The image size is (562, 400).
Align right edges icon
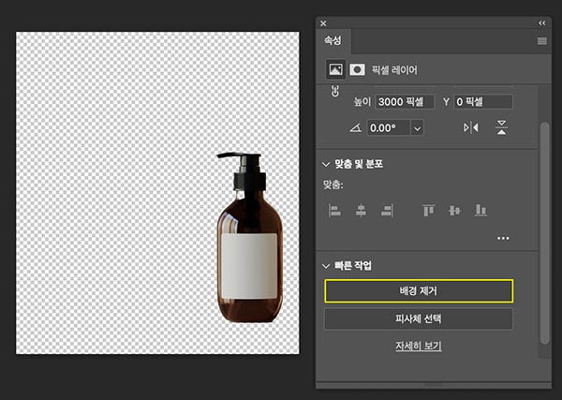coord(387,211)
